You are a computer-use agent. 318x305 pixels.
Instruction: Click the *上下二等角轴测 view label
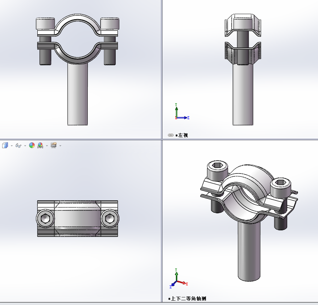point(187,298)
